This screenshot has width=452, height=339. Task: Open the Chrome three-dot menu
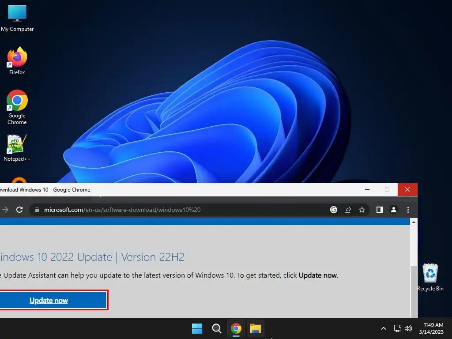tap(408, 210)
